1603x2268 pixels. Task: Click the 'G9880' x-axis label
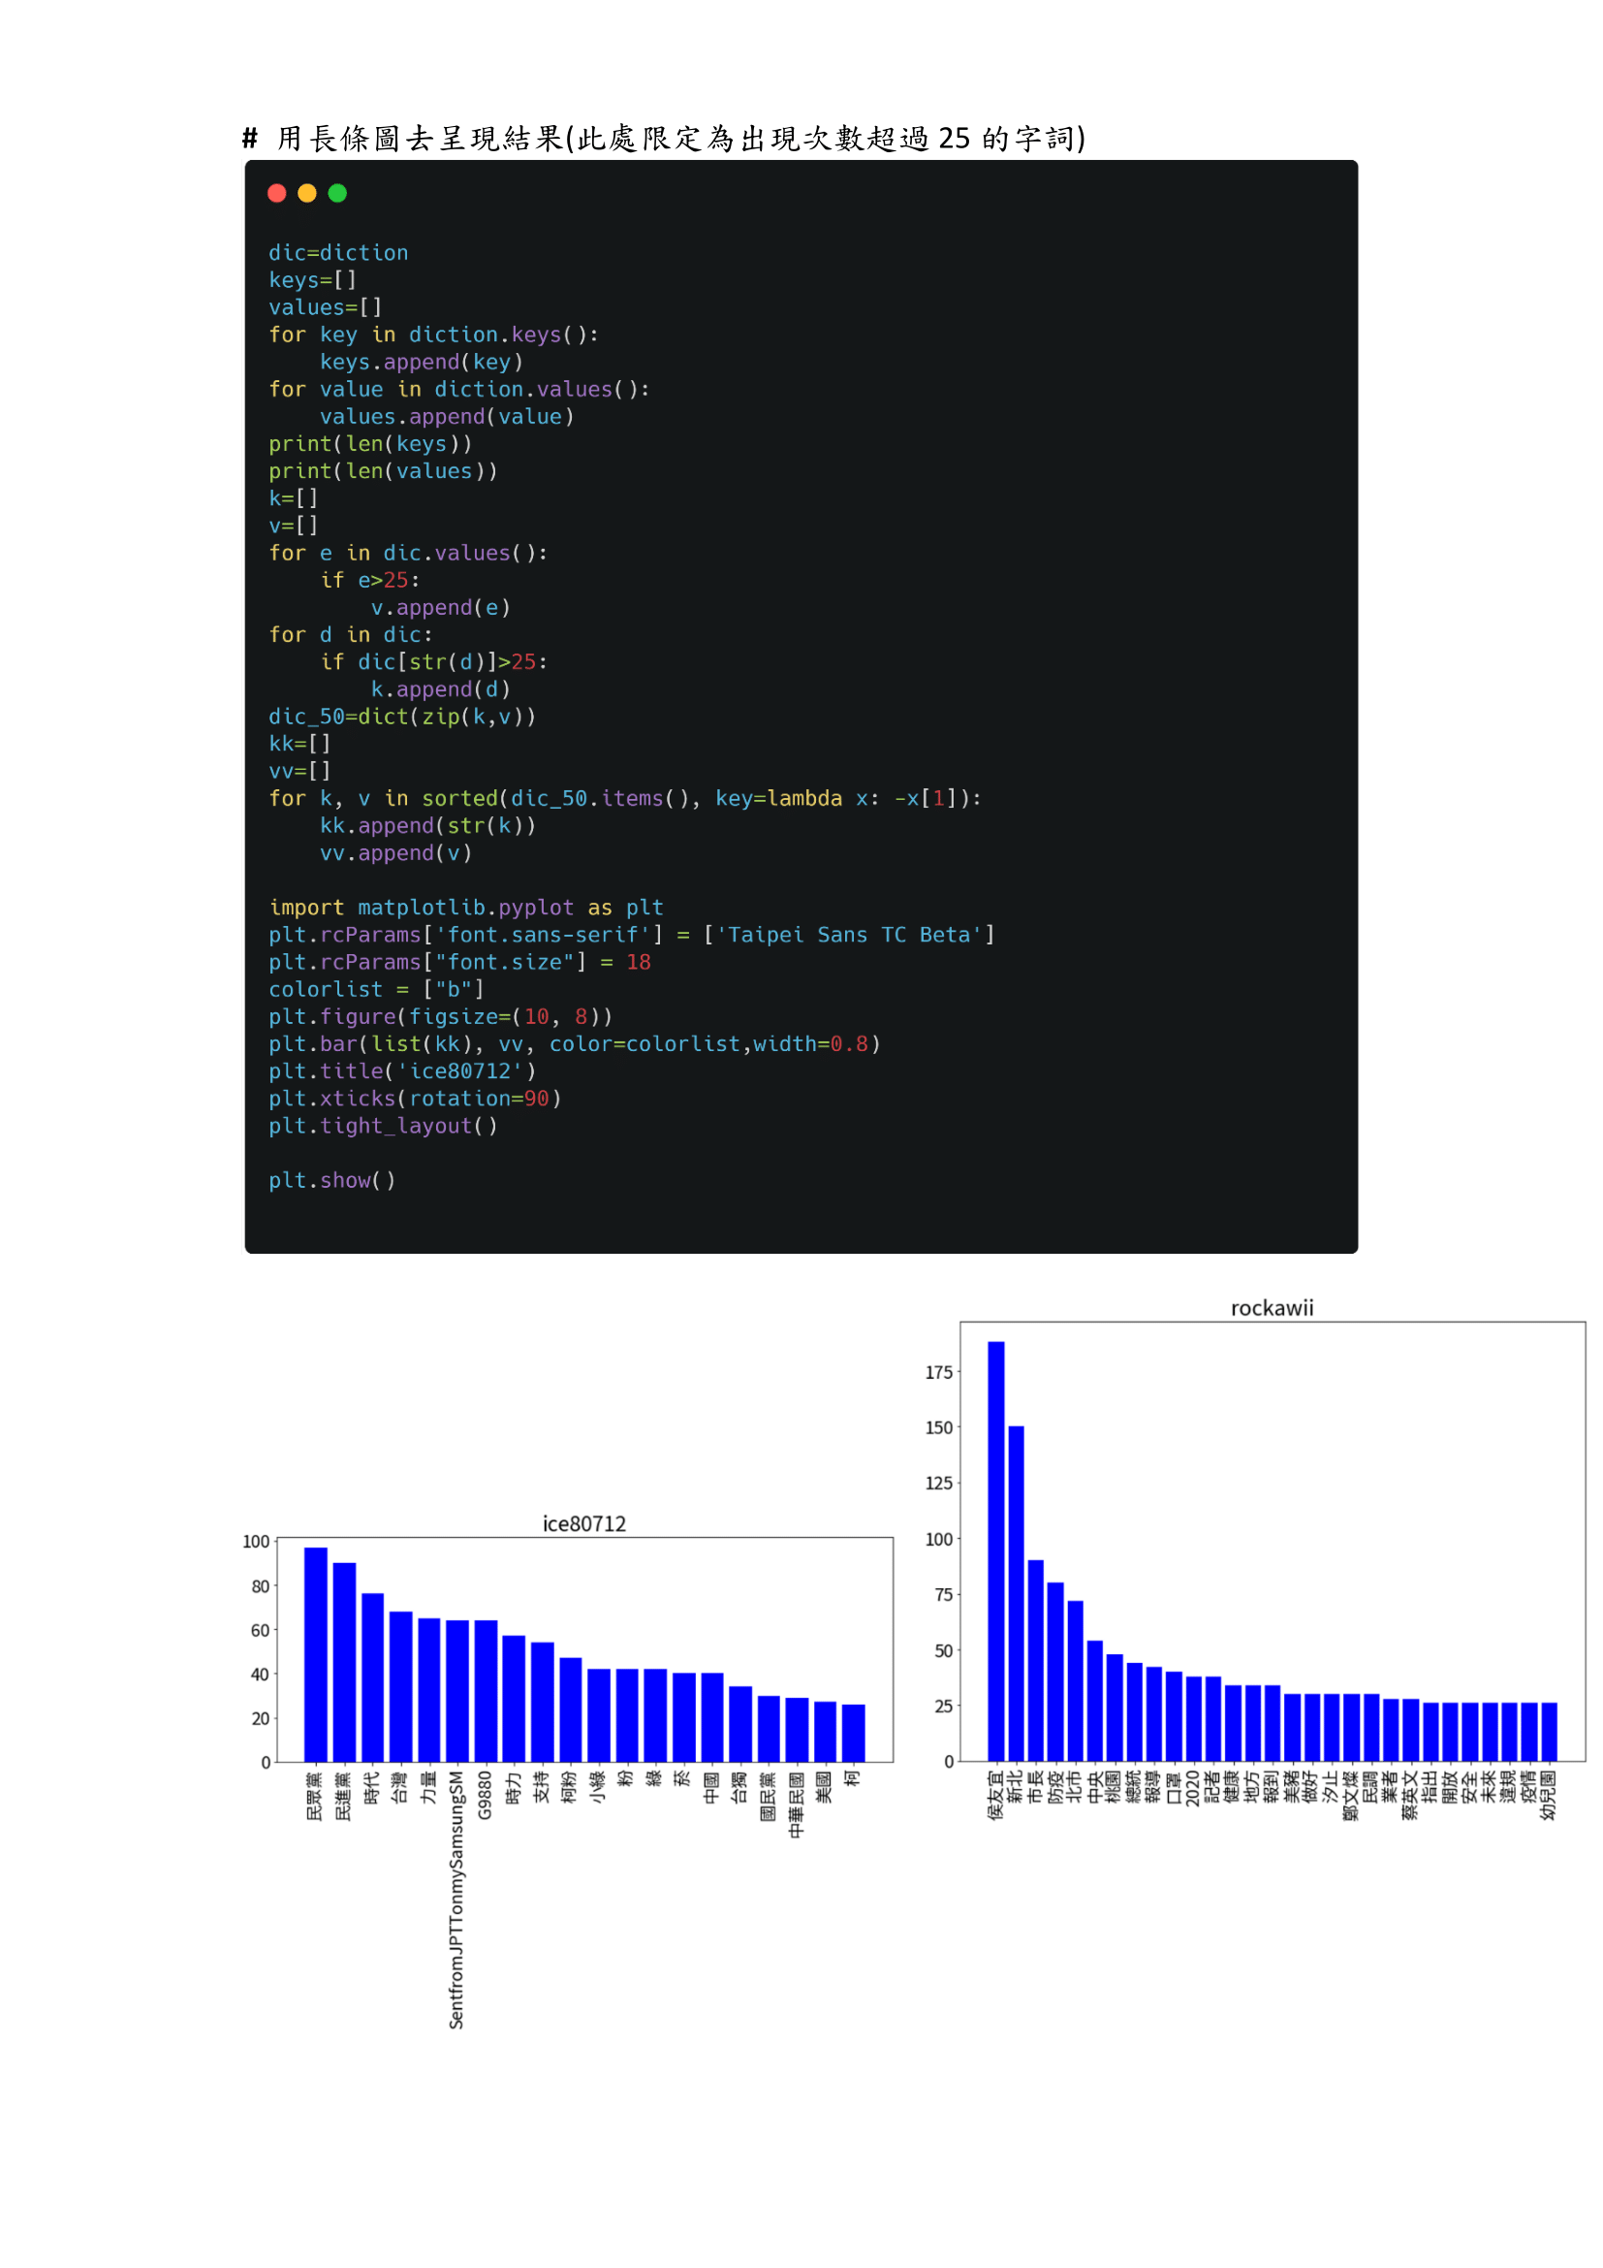click(x=485, y=1795)
